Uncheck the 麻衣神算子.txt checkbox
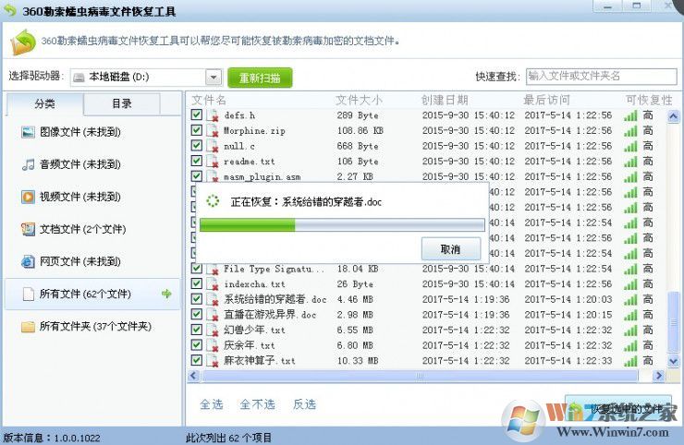Screen dimensions: 684x445 197,360
